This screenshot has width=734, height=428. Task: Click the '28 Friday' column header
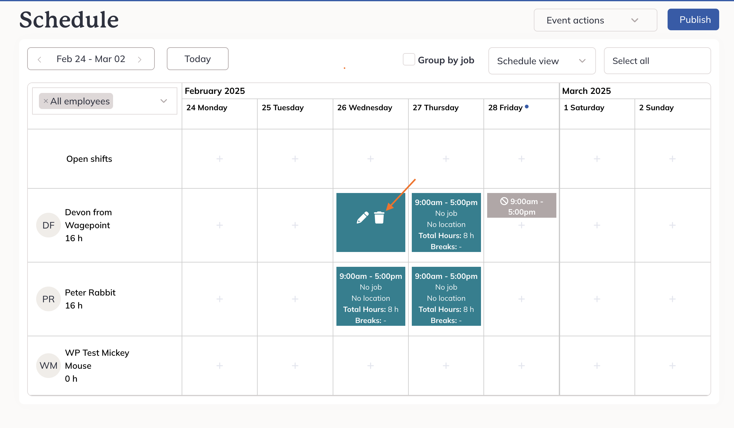point(505,107)
